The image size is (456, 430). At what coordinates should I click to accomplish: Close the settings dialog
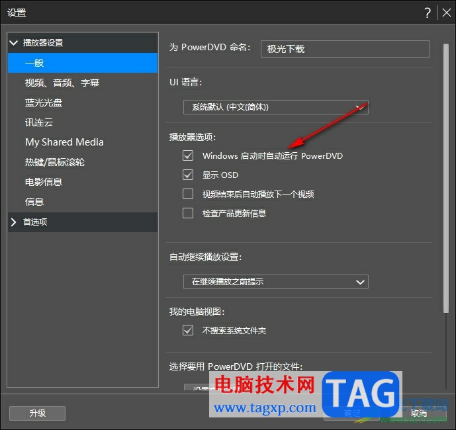tap(446, 13)
